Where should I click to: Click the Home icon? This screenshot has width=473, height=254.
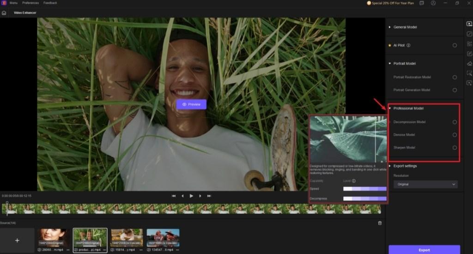pos(4,12)
